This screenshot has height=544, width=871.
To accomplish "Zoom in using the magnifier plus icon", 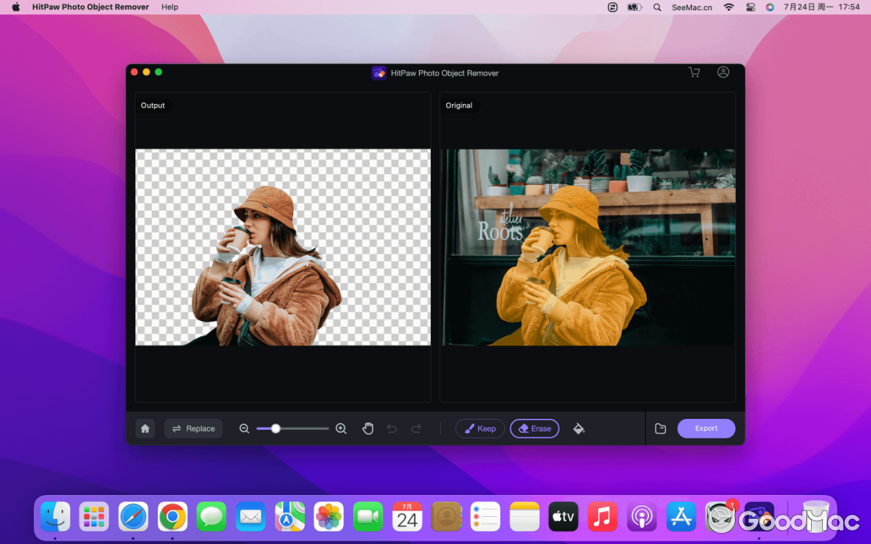I will (x=341, y=428).
